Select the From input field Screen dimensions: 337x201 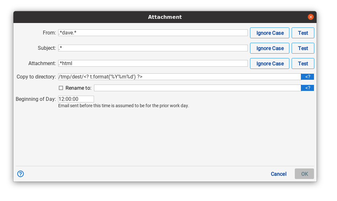click(153, 33)
